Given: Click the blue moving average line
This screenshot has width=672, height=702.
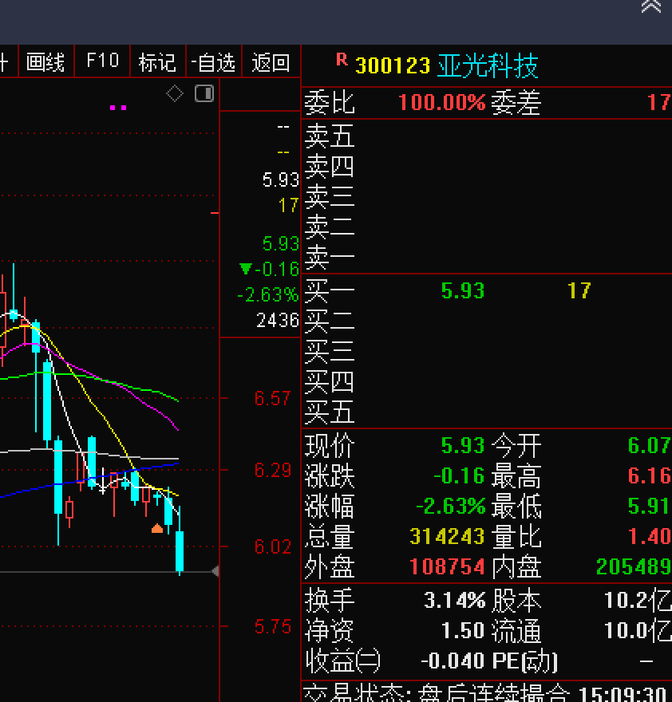Looking at the screenshot, I should [x=89, y=480].
